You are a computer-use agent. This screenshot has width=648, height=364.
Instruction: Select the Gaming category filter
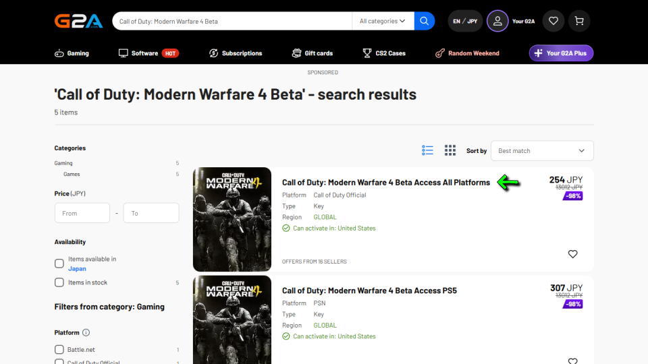click(x=63, y=163)
